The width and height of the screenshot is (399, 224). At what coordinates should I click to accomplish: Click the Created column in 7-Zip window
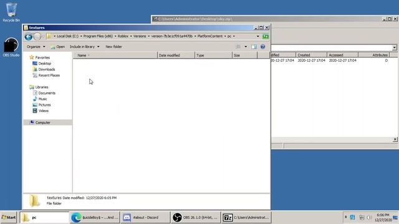coord(311,55)
